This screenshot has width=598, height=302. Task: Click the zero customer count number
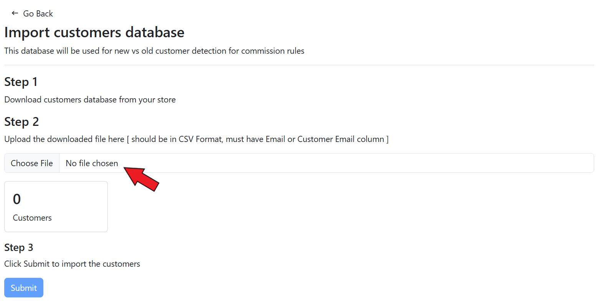(17, 199)
